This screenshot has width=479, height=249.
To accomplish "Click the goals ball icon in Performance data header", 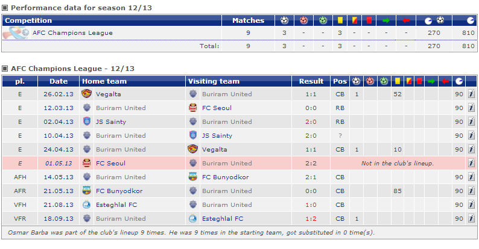I will pyautogui.click(x=285, y=20).
